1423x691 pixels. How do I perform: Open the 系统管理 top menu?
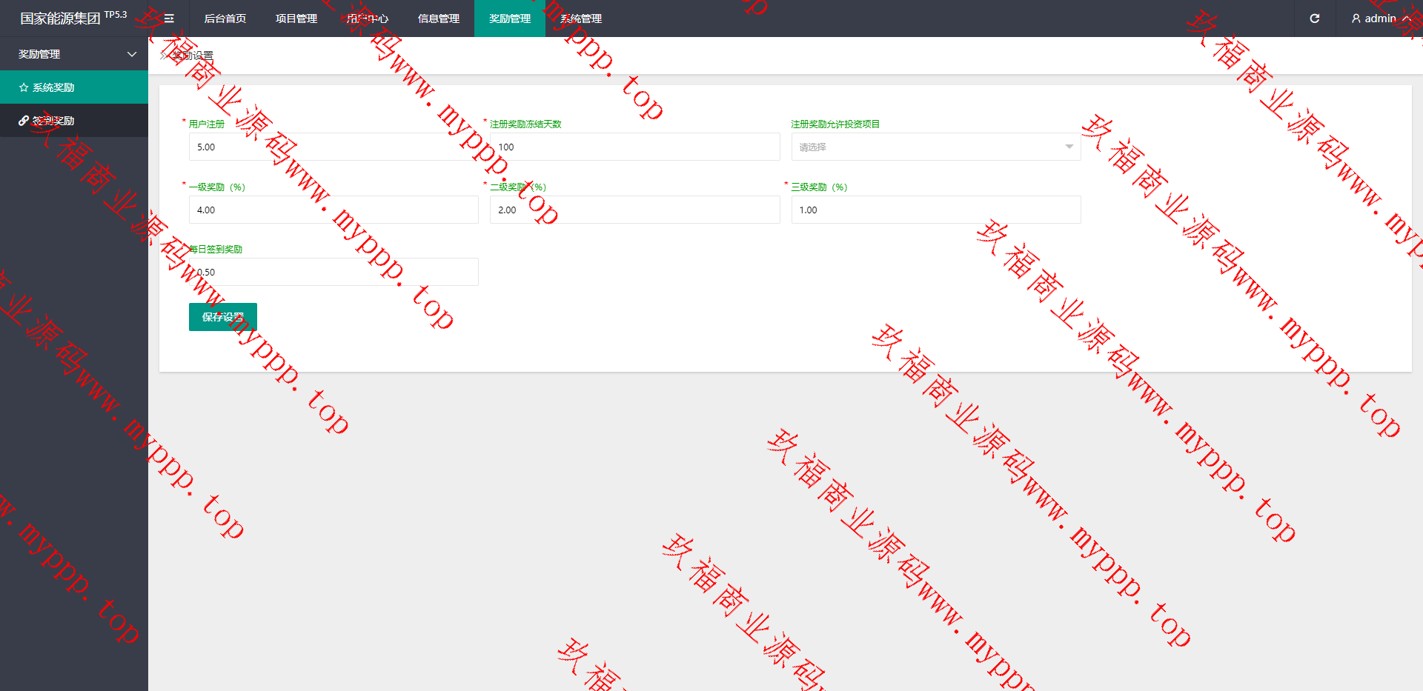click(581, 19)
